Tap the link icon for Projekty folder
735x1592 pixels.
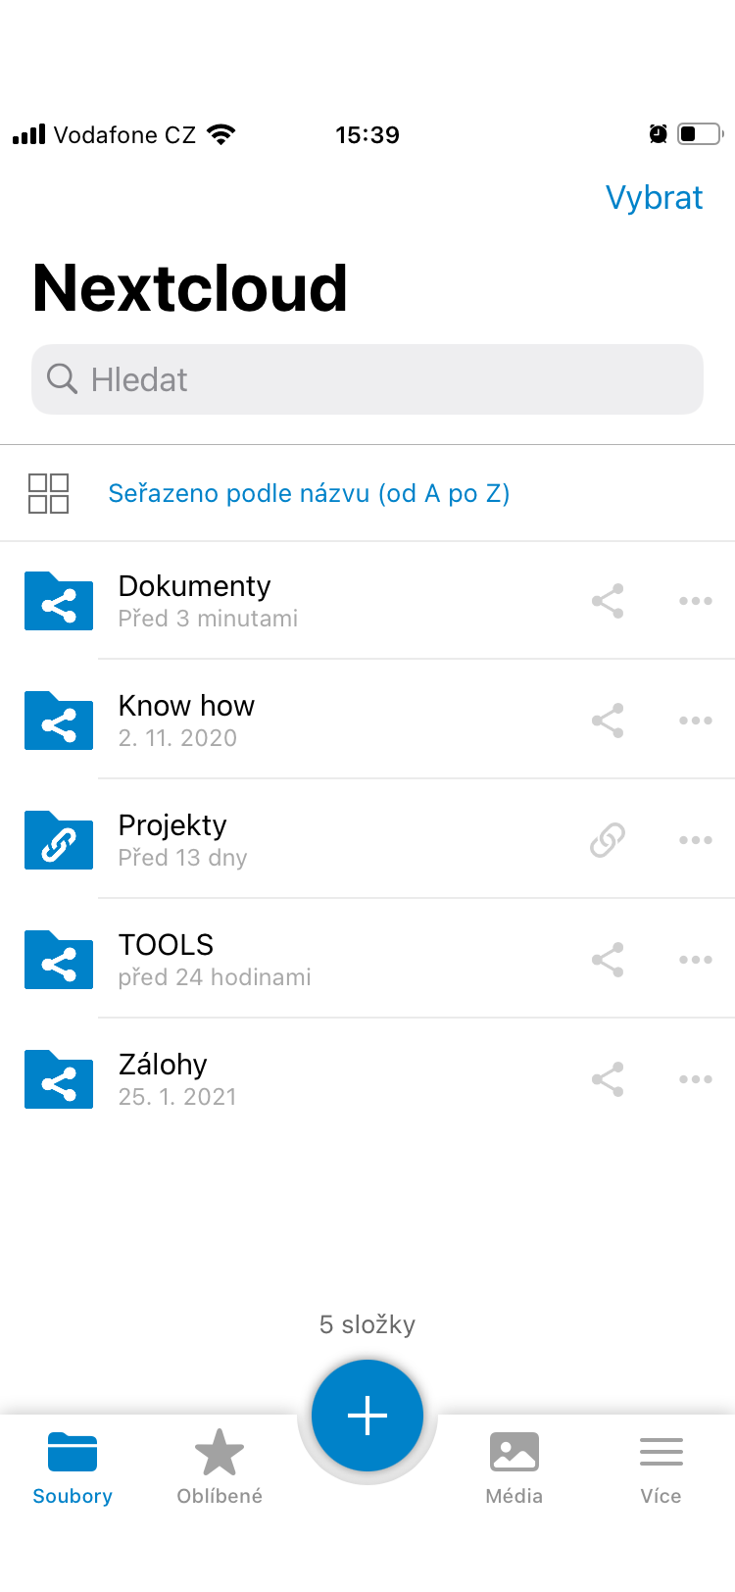click(x=608, y=840)
